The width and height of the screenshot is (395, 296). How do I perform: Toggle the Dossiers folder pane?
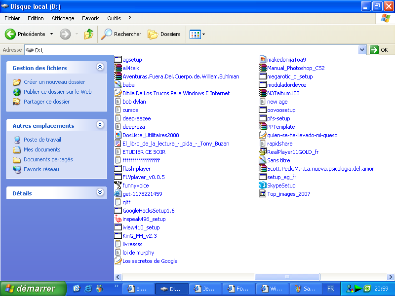(164, 34)
